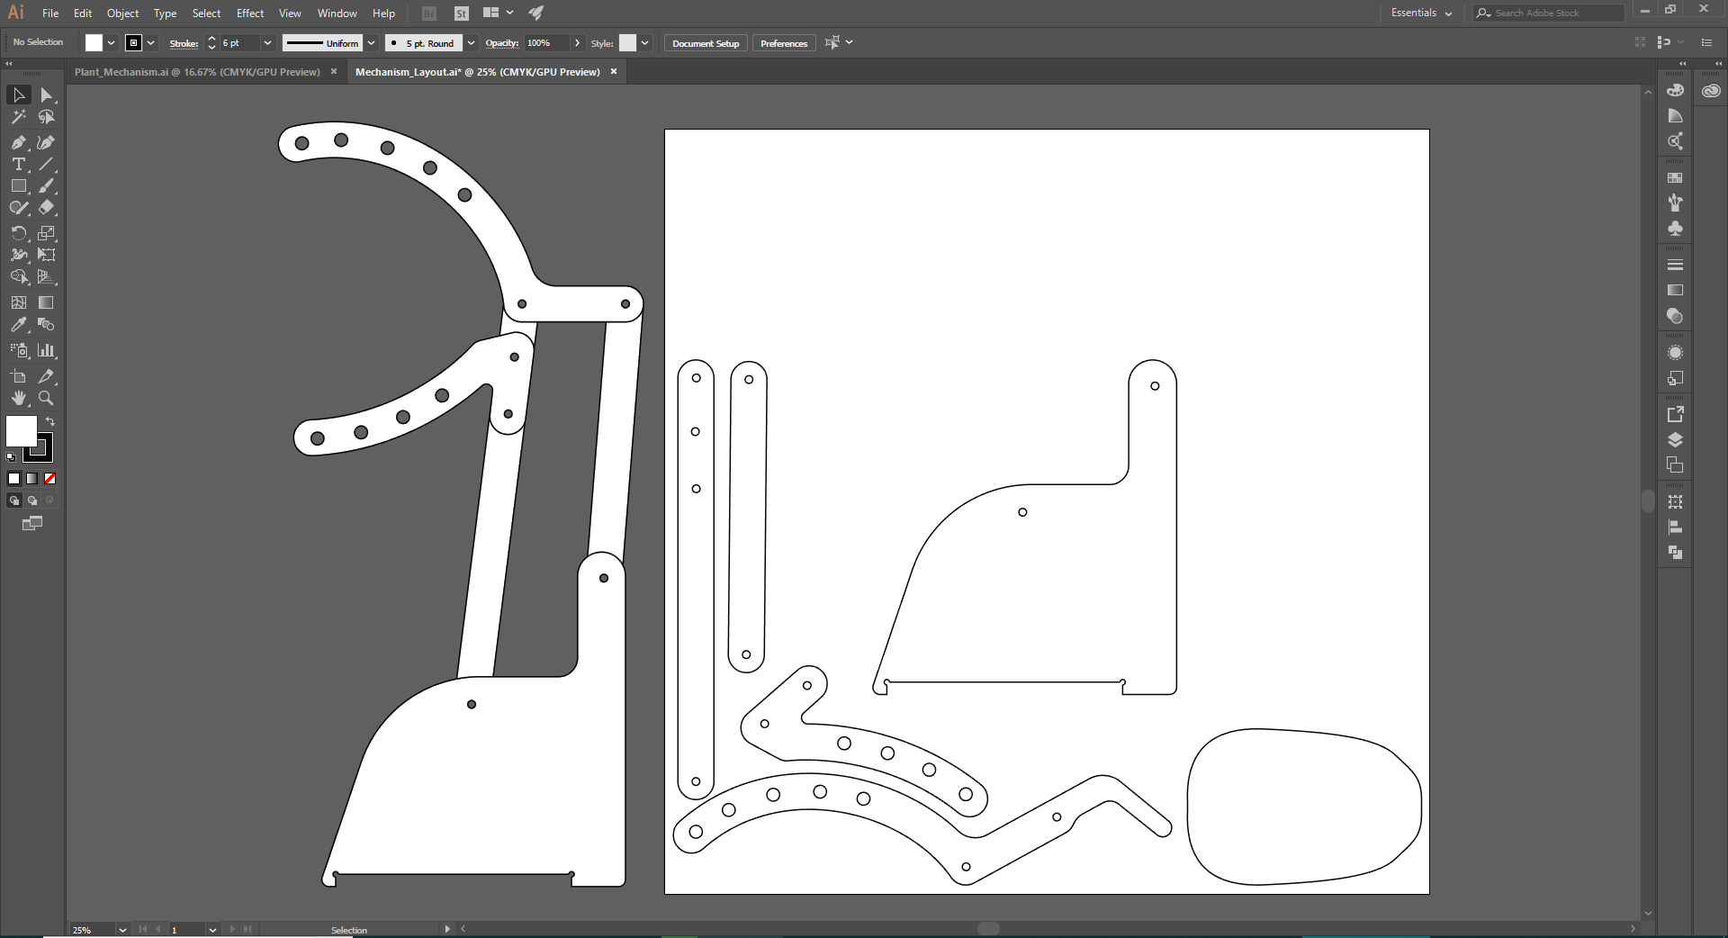The height and width of the screenshot is (938, 1728).
Task: Select the Pen tool
Action: click(x=19, y=142)
